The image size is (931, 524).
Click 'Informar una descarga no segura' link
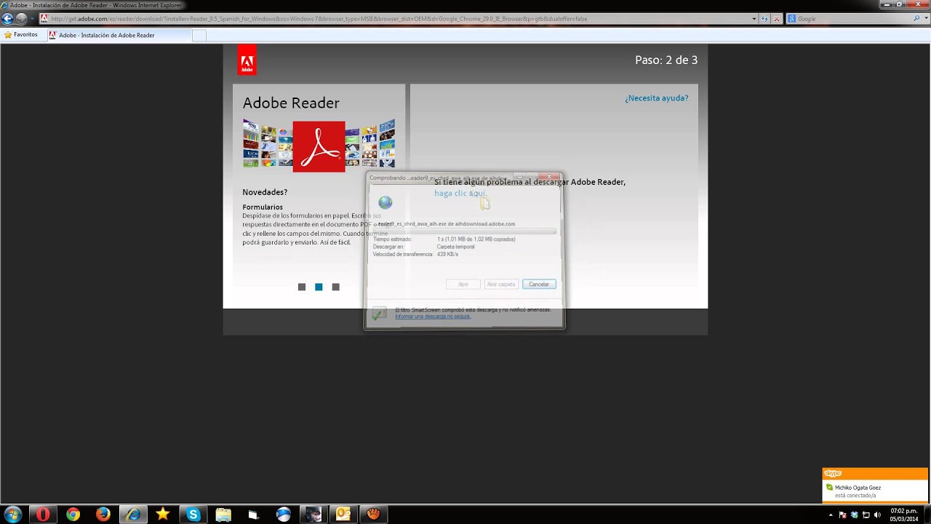click(433, 317)
